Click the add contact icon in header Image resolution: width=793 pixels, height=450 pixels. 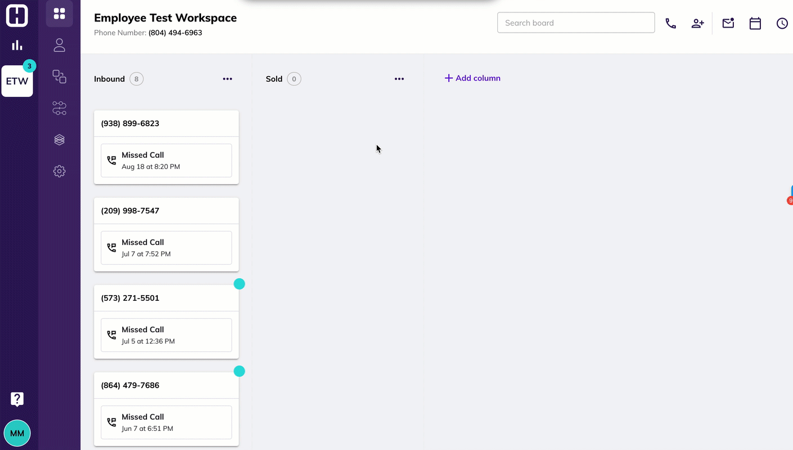(x=697, y=23)
